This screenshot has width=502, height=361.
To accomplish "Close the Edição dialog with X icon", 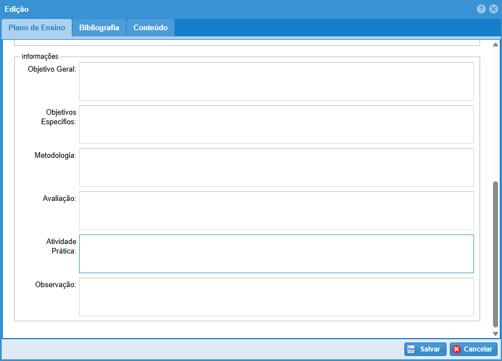I will pos(494,10).
